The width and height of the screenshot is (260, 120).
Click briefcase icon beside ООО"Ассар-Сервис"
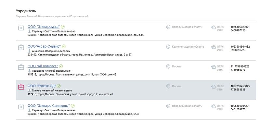21,47
